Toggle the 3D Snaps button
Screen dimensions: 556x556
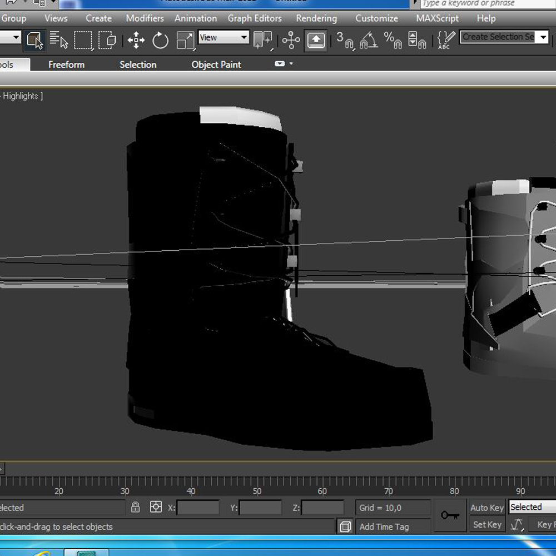pyautogui.click(x=345, y=40)
